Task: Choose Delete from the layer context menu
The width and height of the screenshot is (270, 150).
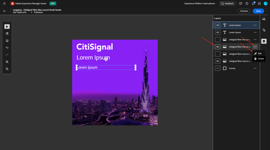Action: pyautogui.click(x=259, y=59)
